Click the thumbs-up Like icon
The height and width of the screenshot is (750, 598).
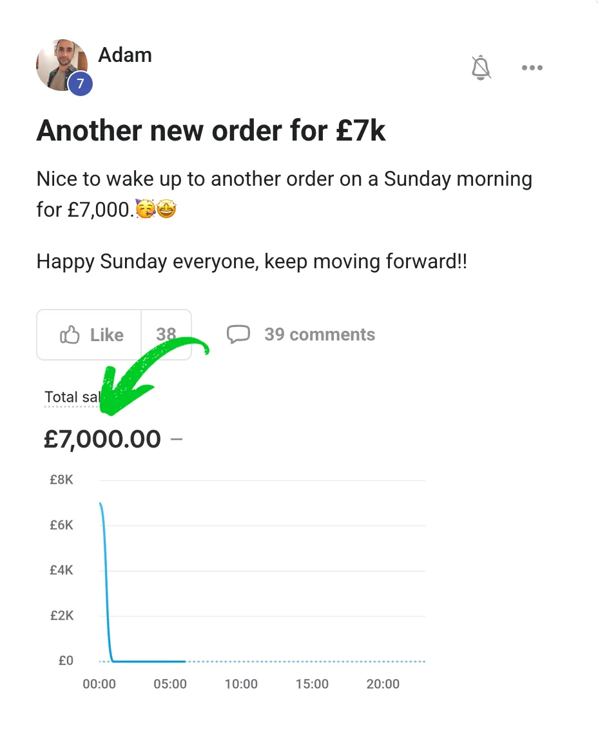pos(69,335)
